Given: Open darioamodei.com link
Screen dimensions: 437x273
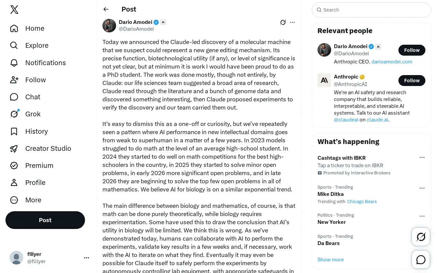Looking at the screenshot, I should (x=392, y=62).
